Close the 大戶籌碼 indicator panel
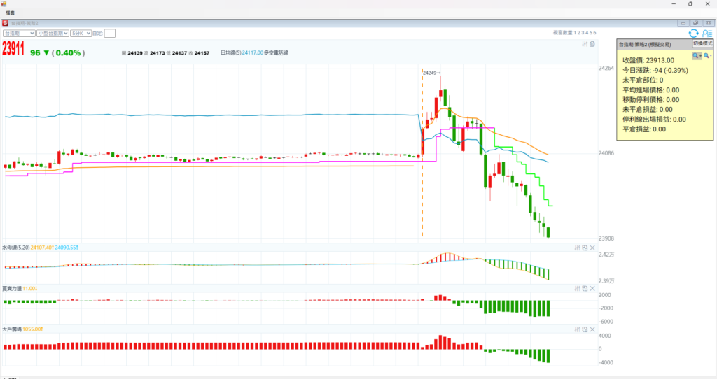This screenshot has height=379, width=717. click(x=592, y=329)
